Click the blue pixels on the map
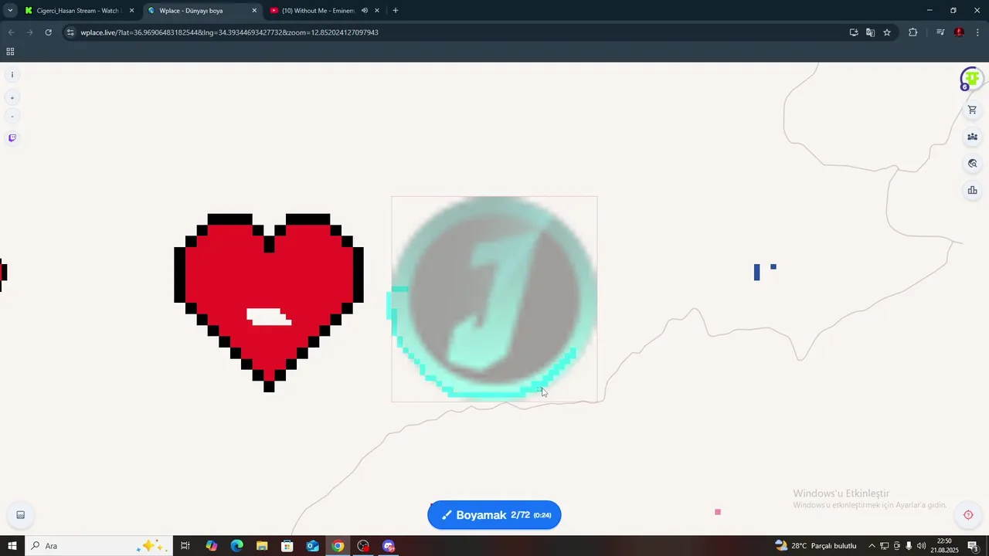 click(765, 271)
